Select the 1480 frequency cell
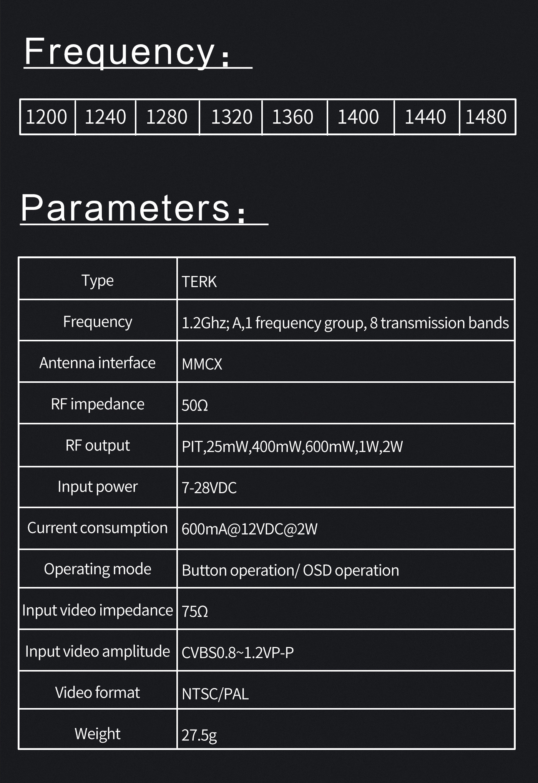 [x=487, y=117]
